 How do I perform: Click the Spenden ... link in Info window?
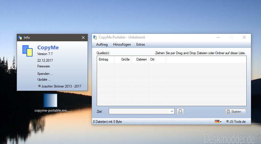pyautogui.click(x=45, y=74)
